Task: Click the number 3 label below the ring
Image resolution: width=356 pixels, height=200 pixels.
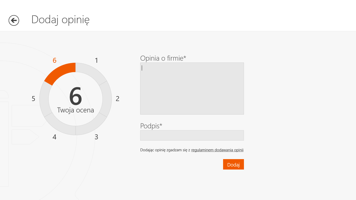Action: point(96,137)
